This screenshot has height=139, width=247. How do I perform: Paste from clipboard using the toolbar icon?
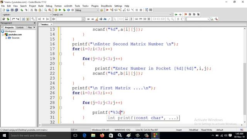[x=40, y=10]
